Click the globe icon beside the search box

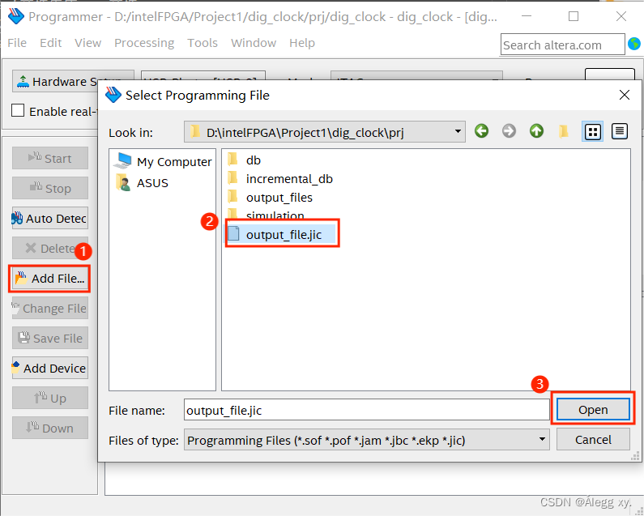pos(634,44)
